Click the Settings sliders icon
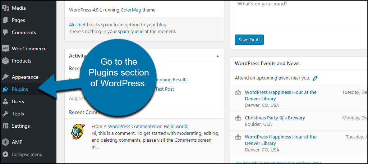The width and height of the screenshot is (368, 164). (x=5, y=126)
